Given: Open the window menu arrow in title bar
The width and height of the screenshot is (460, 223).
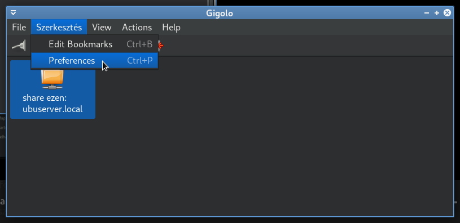Looking at the screenshot, I should [x=13, y=13].
